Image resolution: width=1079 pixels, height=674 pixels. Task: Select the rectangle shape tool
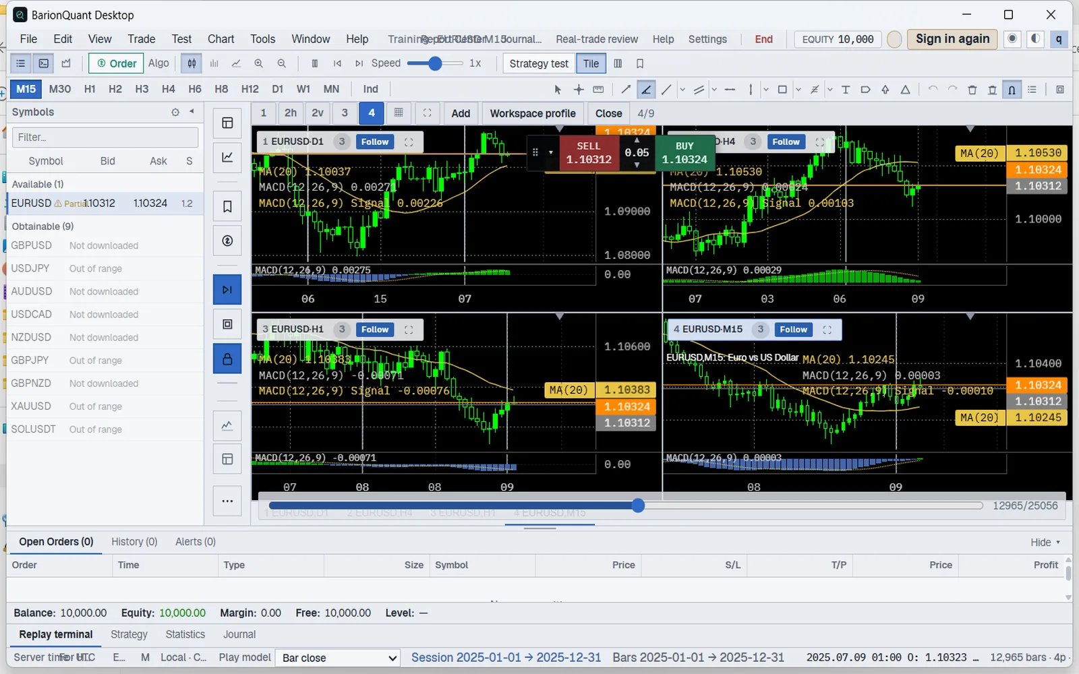(x=782, y=90)
